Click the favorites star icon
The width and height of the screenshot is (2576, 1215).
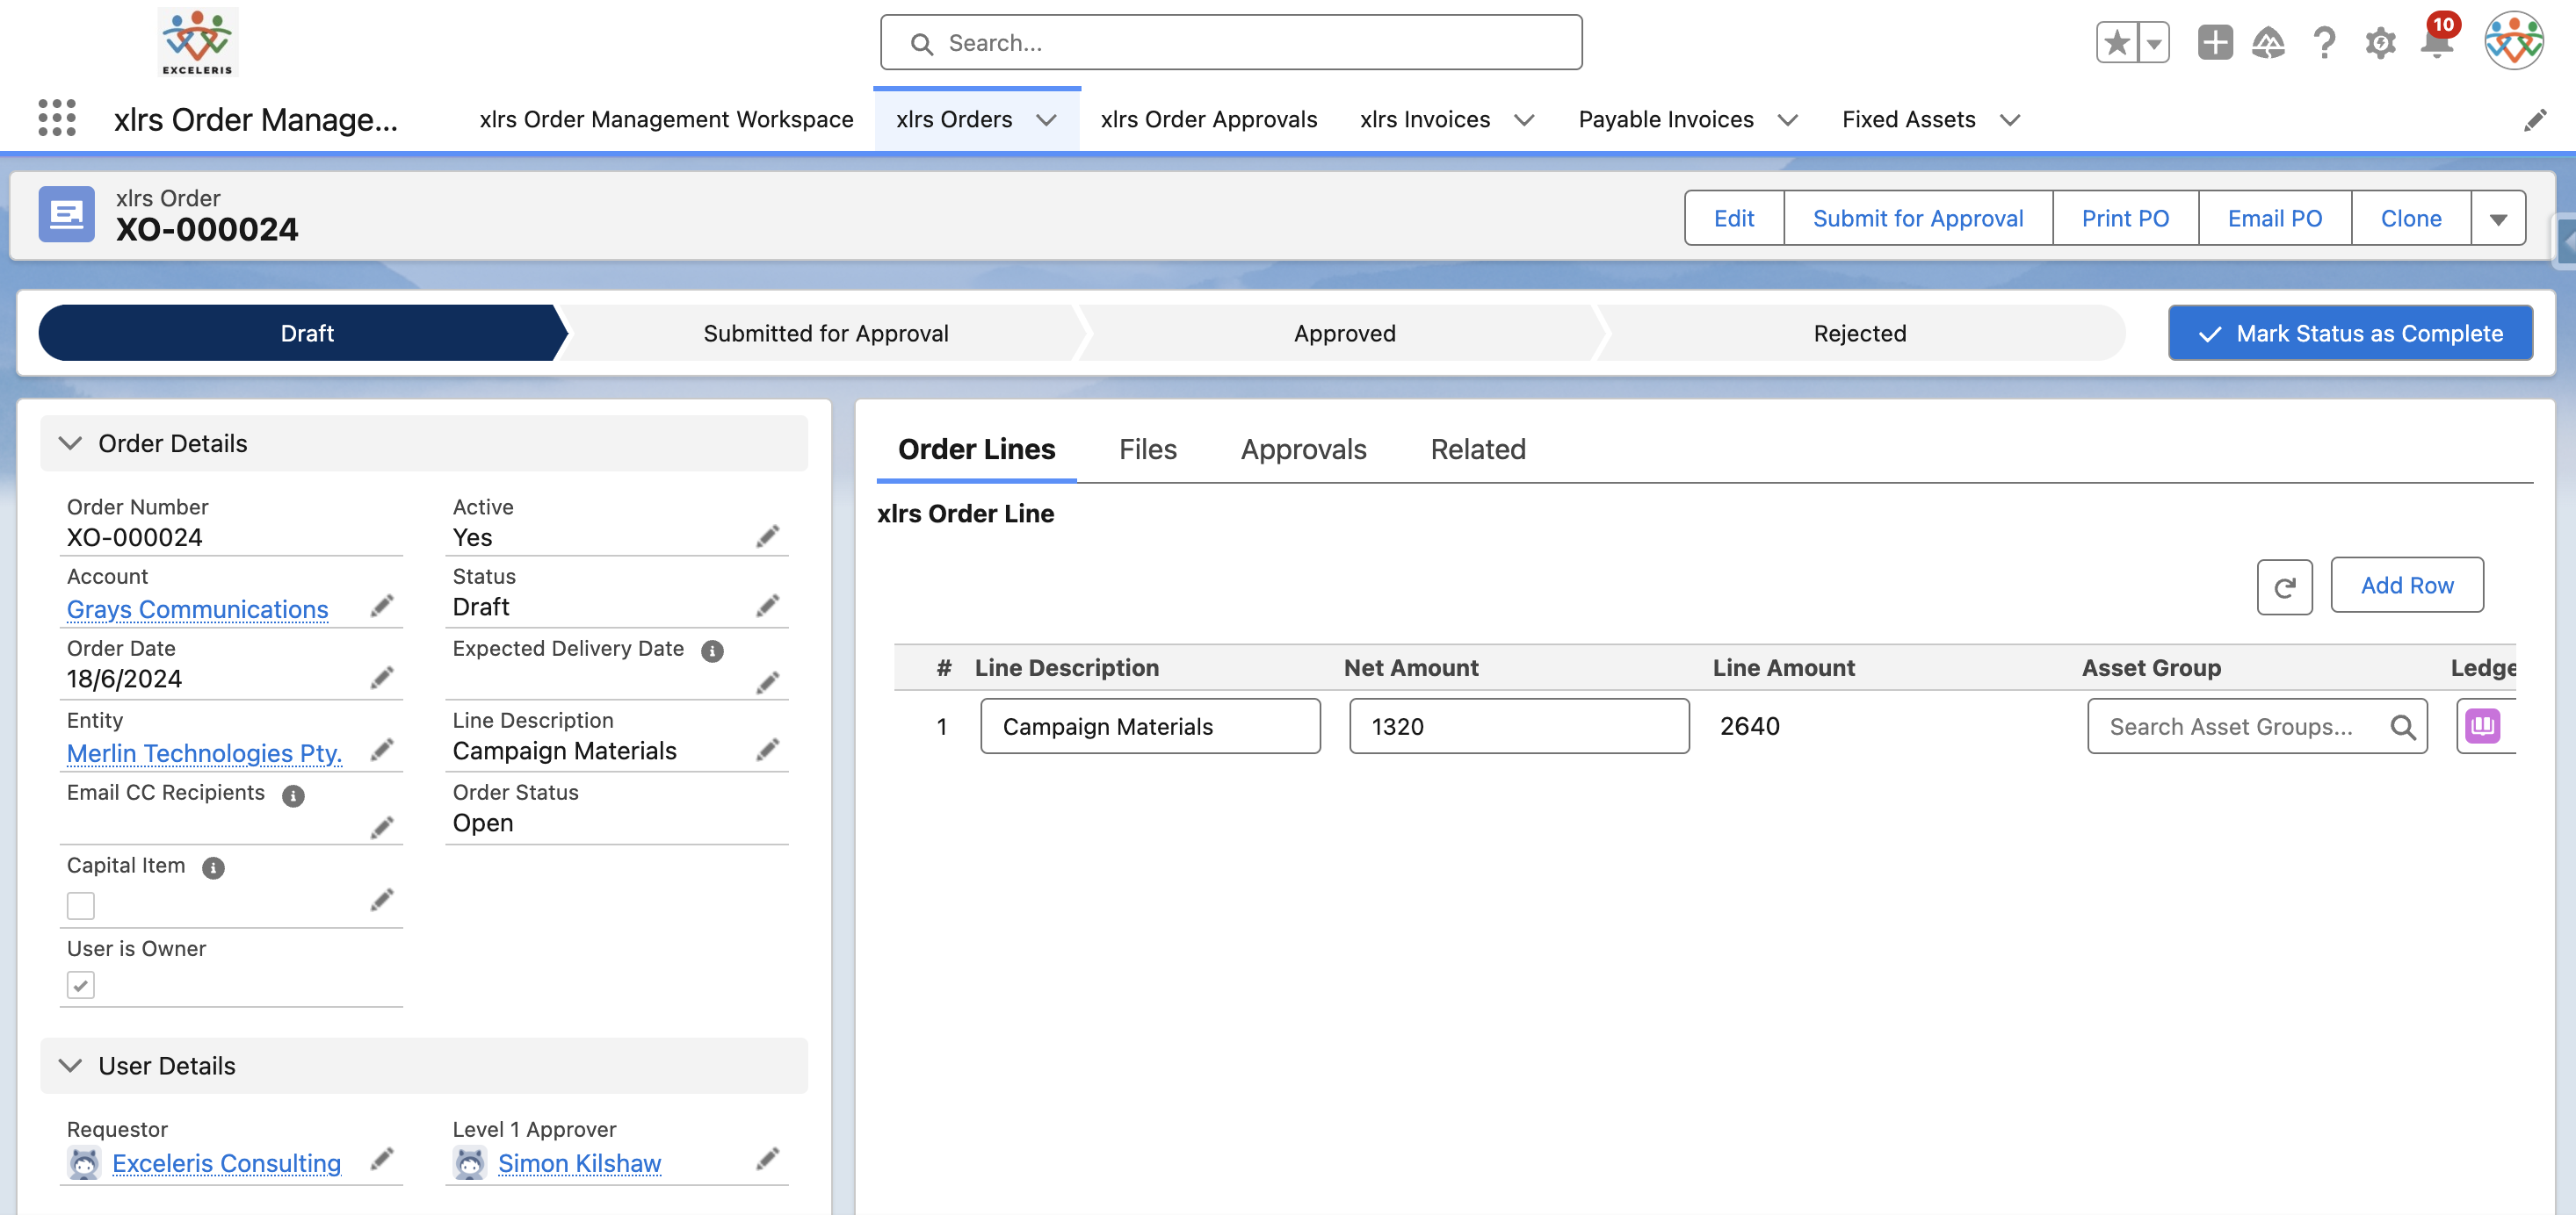pos(2116,43)
